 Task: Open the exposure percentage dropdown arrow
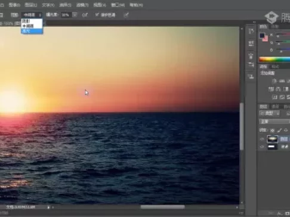coord(75,15)
